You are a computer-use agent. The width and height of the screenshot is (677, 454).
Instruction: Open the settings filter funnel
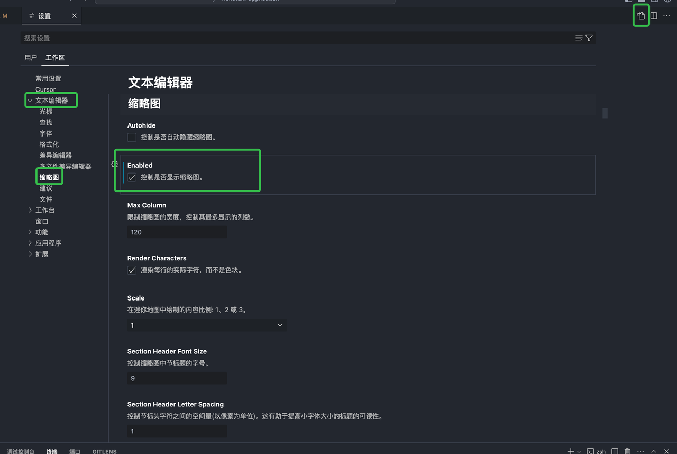[x=589, y=38]
